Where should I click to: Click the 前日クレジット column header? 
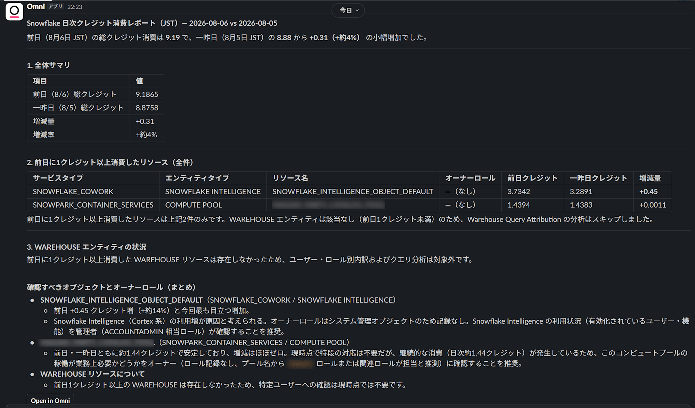pos(532,178)
